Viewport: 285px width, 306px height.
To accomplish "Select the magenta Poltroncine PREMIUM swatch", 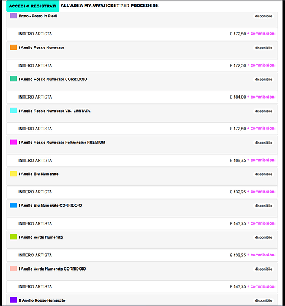I will click(13, 142).
